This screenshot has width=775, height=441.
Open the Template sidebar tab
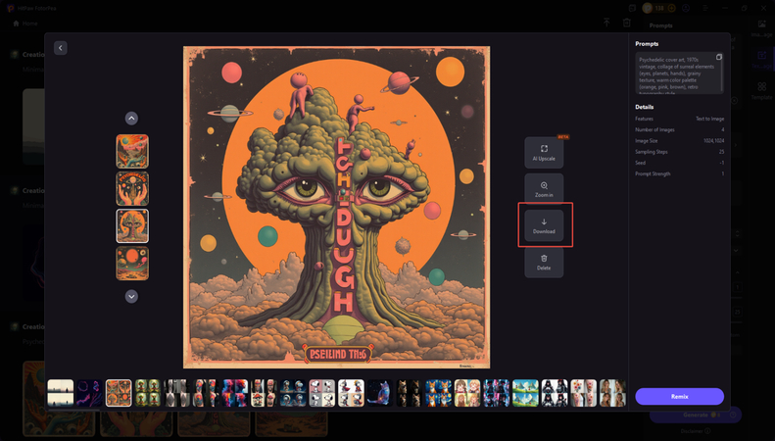761,90
